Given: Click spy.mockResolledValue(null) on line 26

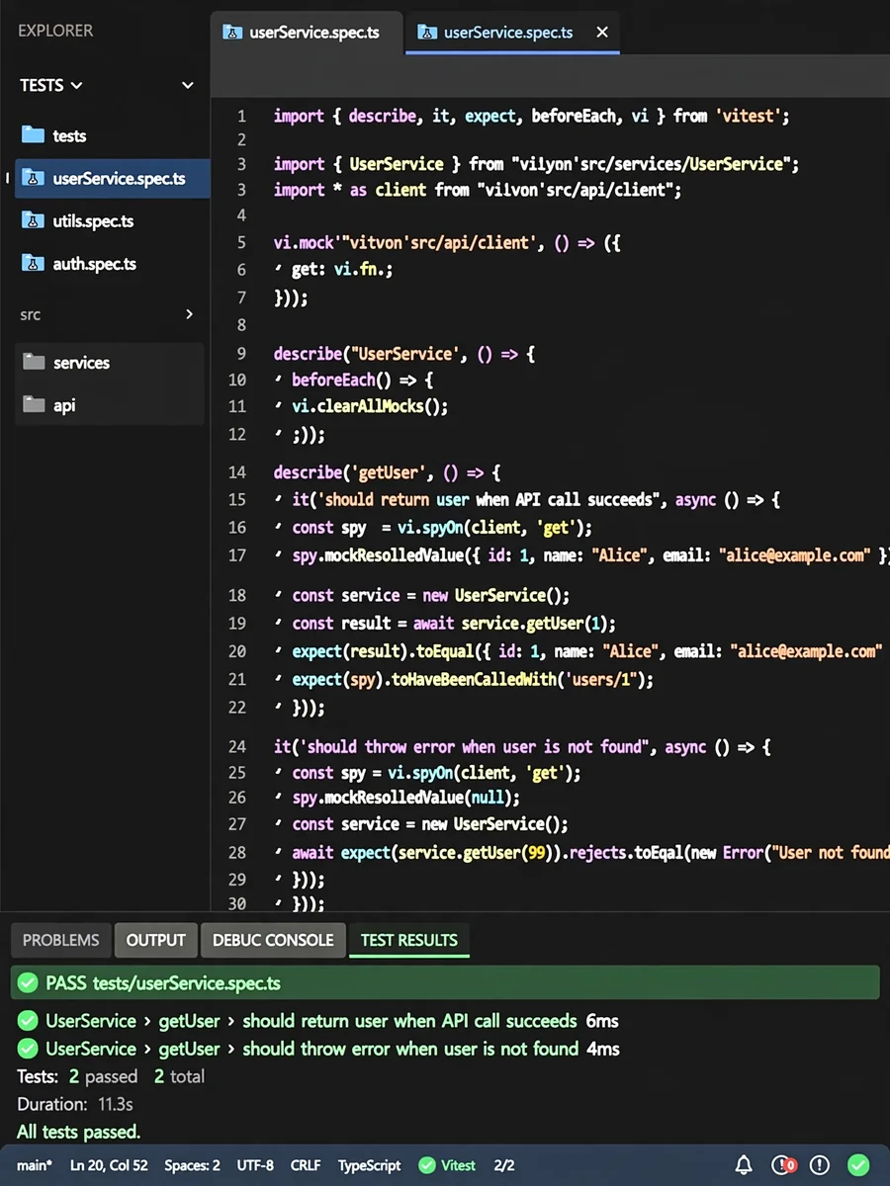Looking at the screenshot, I should pos(405,798).
